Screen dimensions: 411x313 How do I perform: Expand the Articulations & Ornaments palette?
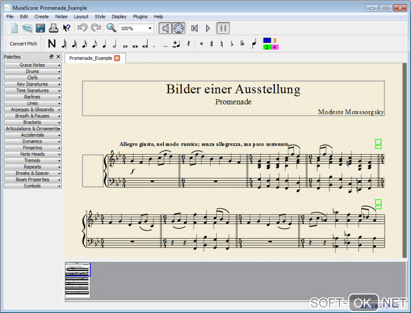click(x=33, y=129)
